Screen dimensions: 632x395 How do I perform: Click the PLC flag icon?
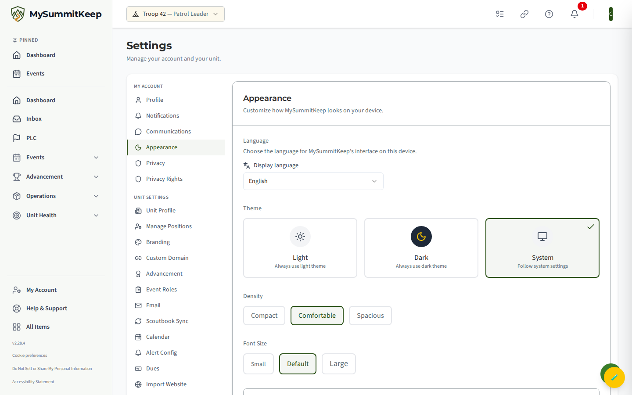pos(17,138)
